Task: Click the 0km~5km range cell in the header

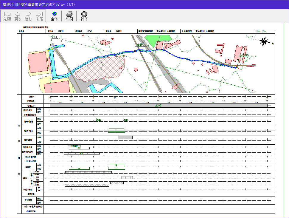Action: (261, 31)
